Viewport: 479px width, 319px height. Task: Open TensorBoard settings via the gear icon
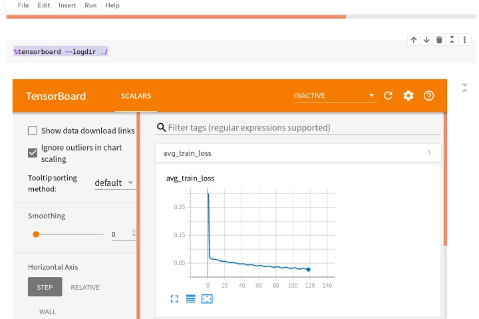click(x=408, y=96)
